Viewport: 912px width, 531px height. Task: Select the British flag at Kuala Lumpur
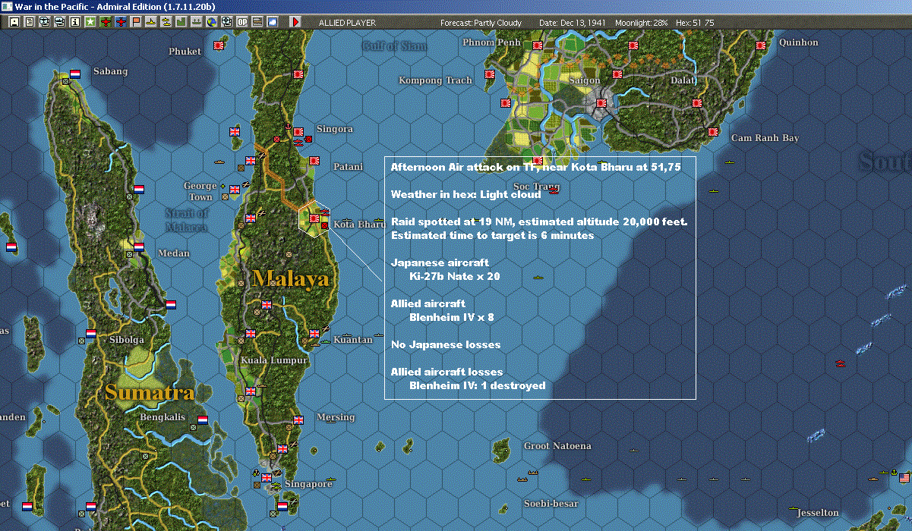251,334
